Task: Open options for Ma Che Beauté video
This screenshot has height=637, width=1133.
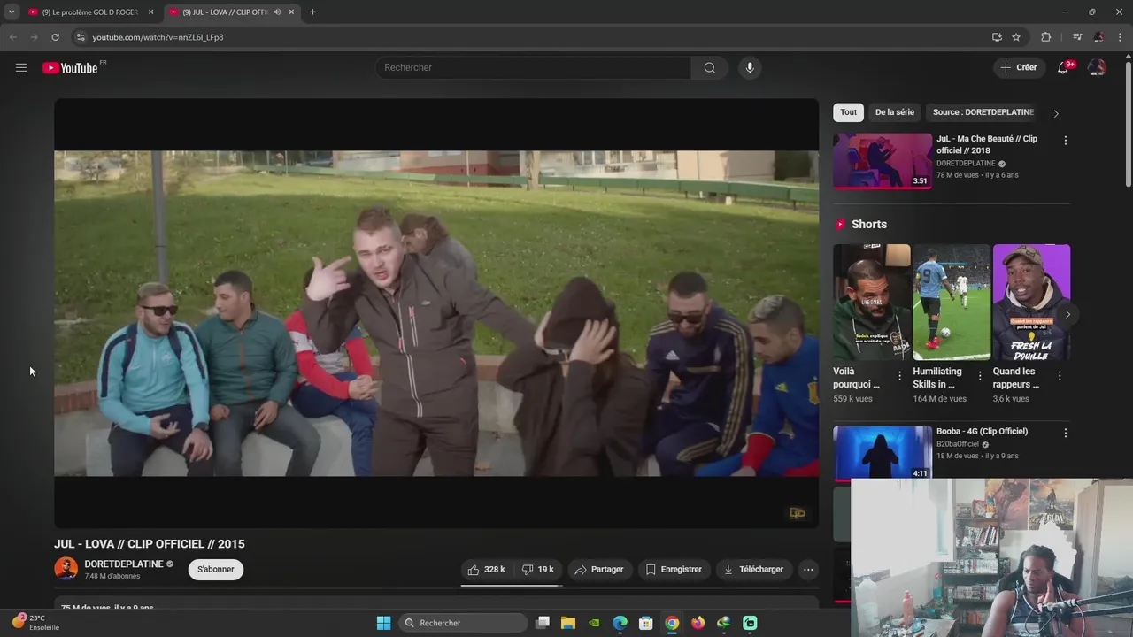Action: point(1065,141)
